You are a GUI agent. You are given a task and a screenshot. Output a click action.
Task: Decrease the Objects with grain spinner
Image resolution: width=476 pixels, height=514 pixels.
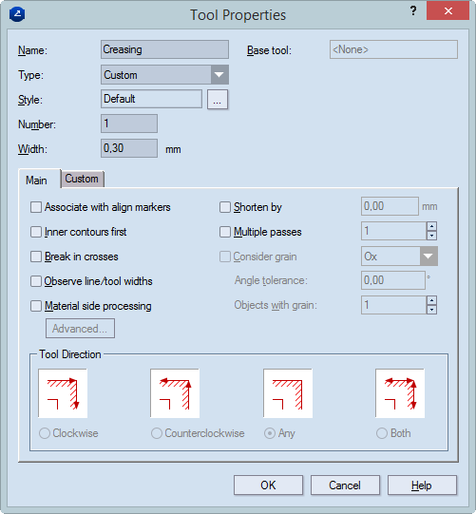431,310
